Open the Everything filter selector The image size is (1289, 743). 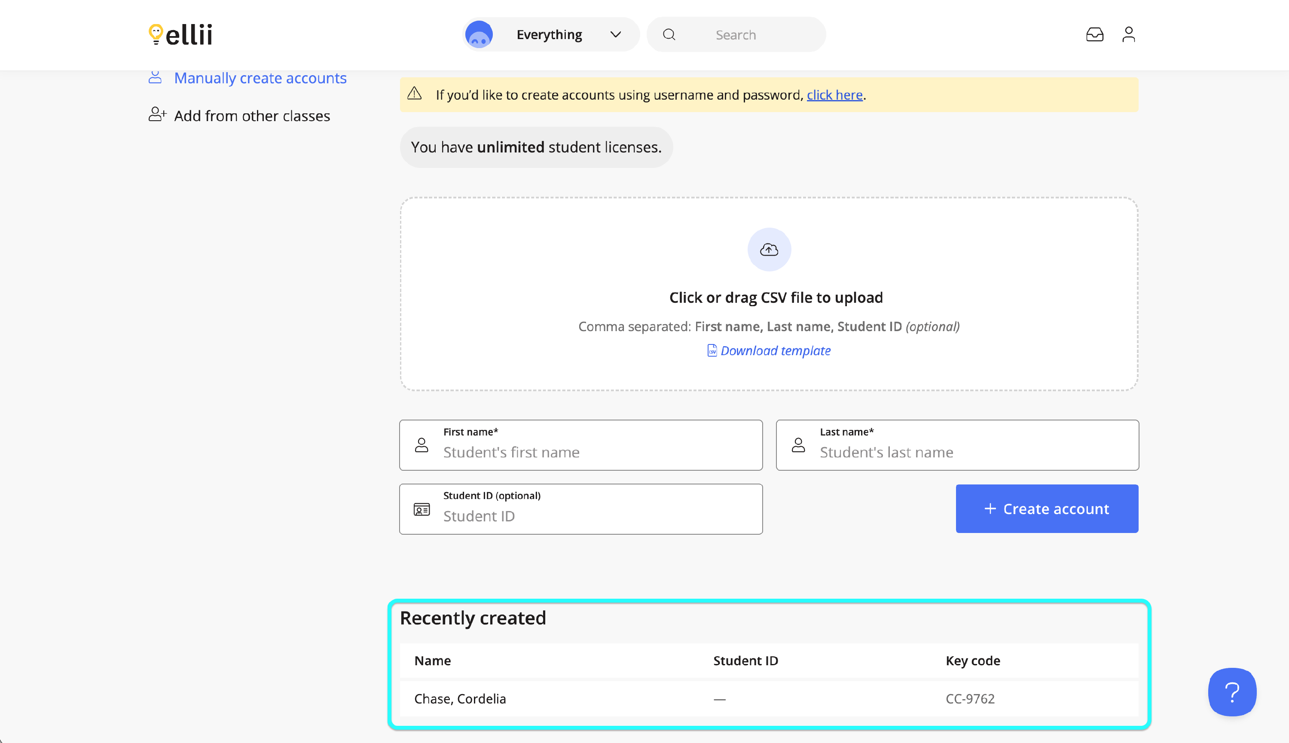point(549,35)
